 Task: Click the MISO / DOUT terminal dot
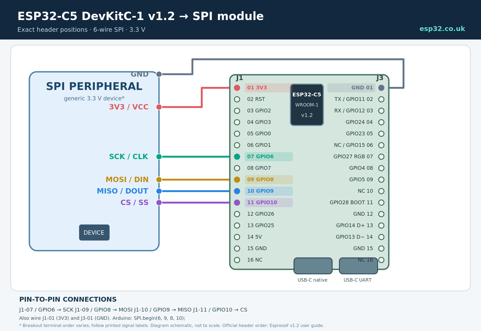(x=159, y=191)
